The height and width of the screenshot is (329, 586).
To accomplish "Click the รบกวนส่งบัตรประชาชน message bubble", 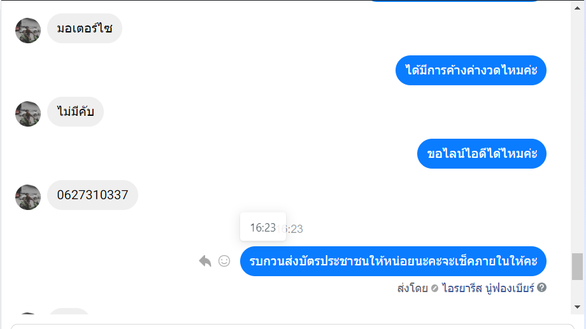I will coord(393,261).
